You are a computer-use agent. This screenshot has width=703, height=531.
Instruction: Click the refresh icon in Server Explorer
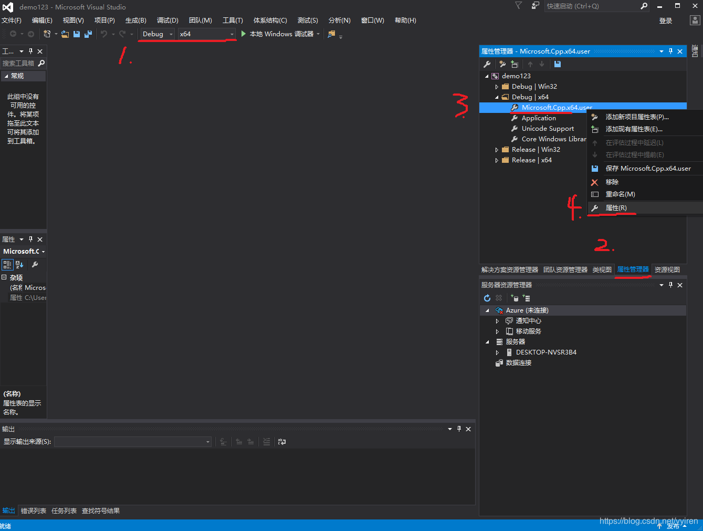[x=487, y=298]
